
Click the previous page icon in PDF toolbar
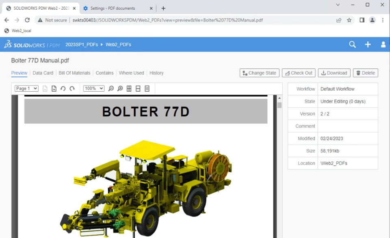(x=45, y=89)
